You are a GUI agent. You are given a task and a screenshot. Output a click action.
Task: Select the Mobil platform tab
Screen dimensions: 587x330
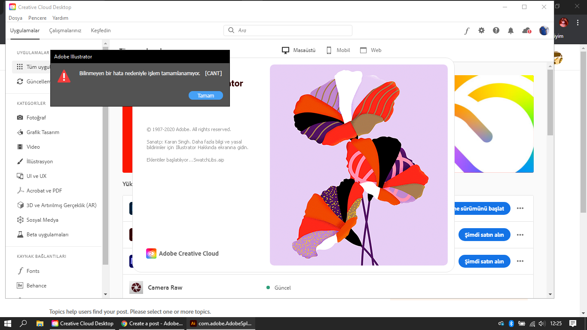(x=338, y=50)
